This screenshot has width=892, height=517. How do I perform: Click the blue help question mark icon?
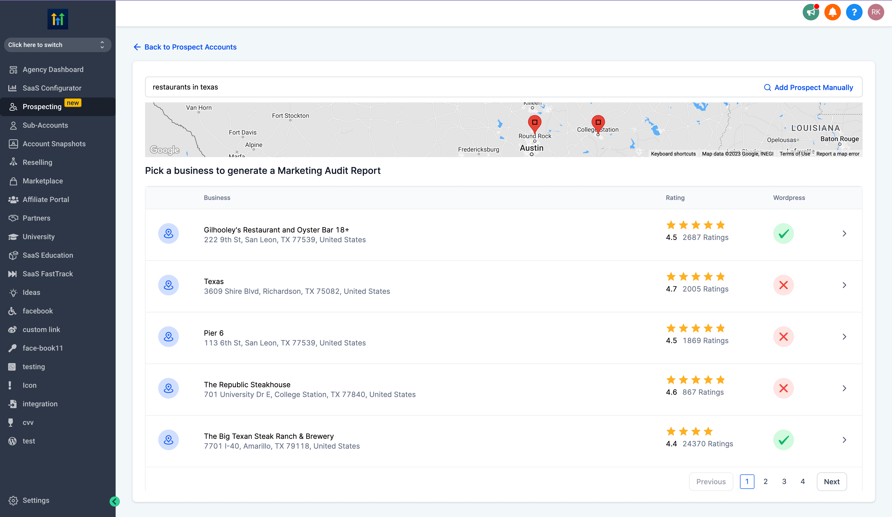point(854,12)
